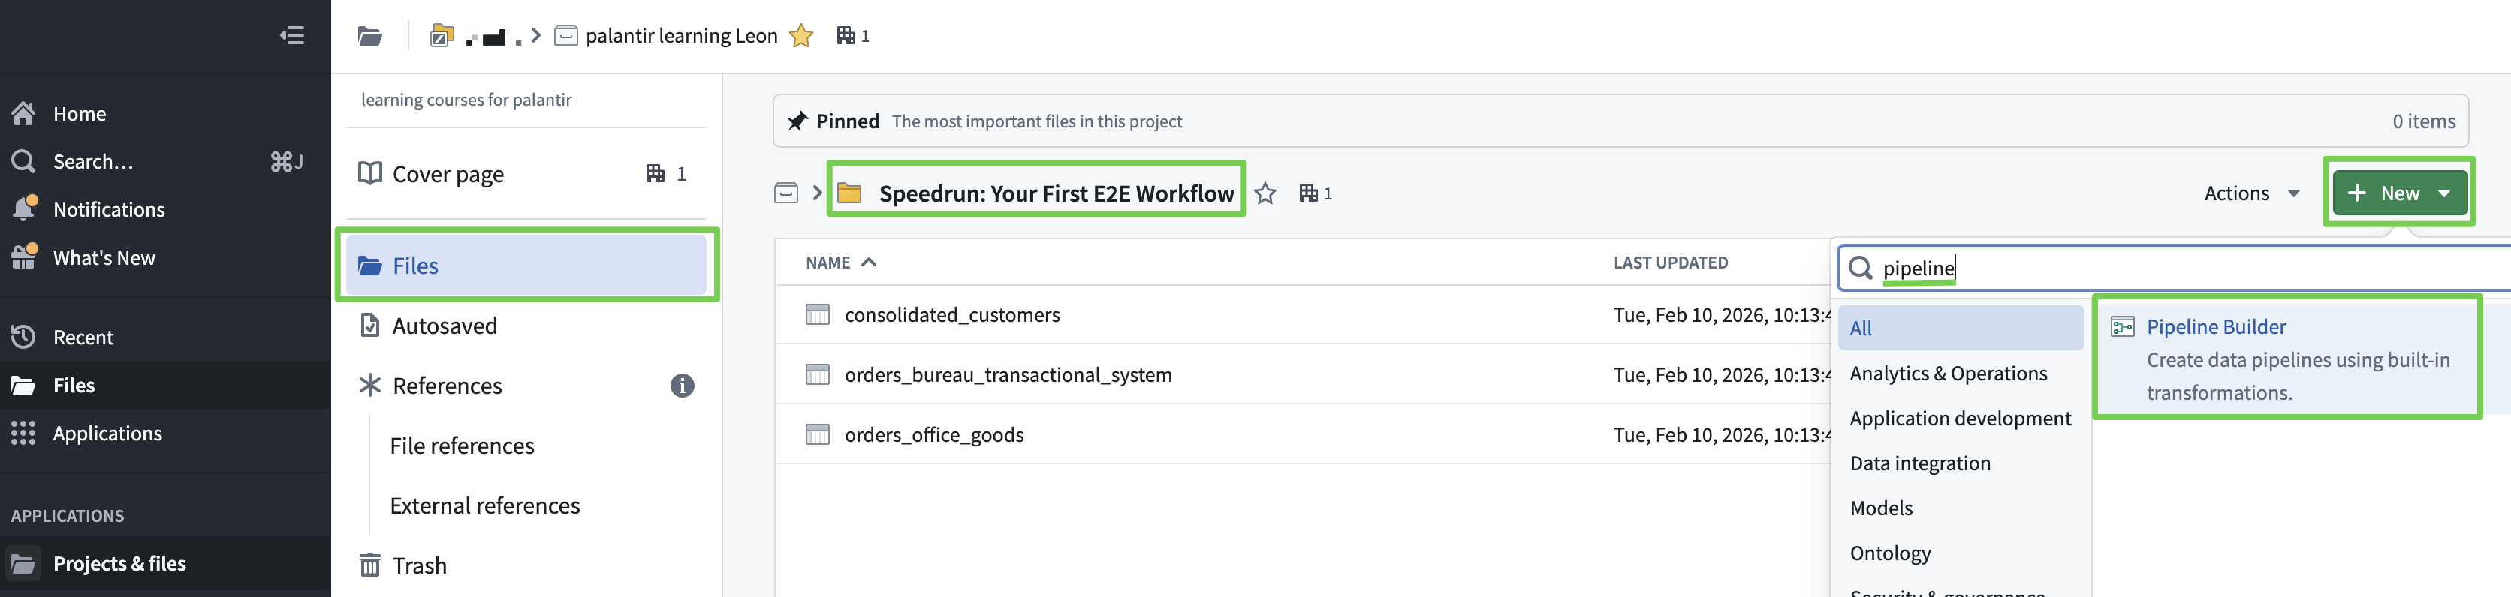Click the pipeline search input field
Image resolution: width=2511 pixels, height=597 pixels.
coord(2145,268)
